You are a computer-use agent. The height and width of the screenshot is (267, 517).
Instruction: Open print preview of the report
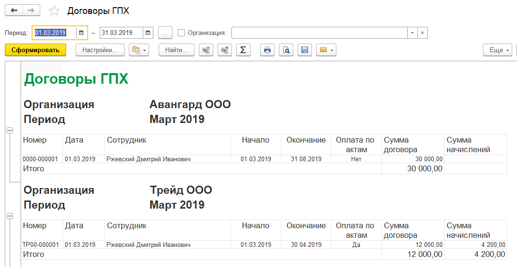pos(286,50)
